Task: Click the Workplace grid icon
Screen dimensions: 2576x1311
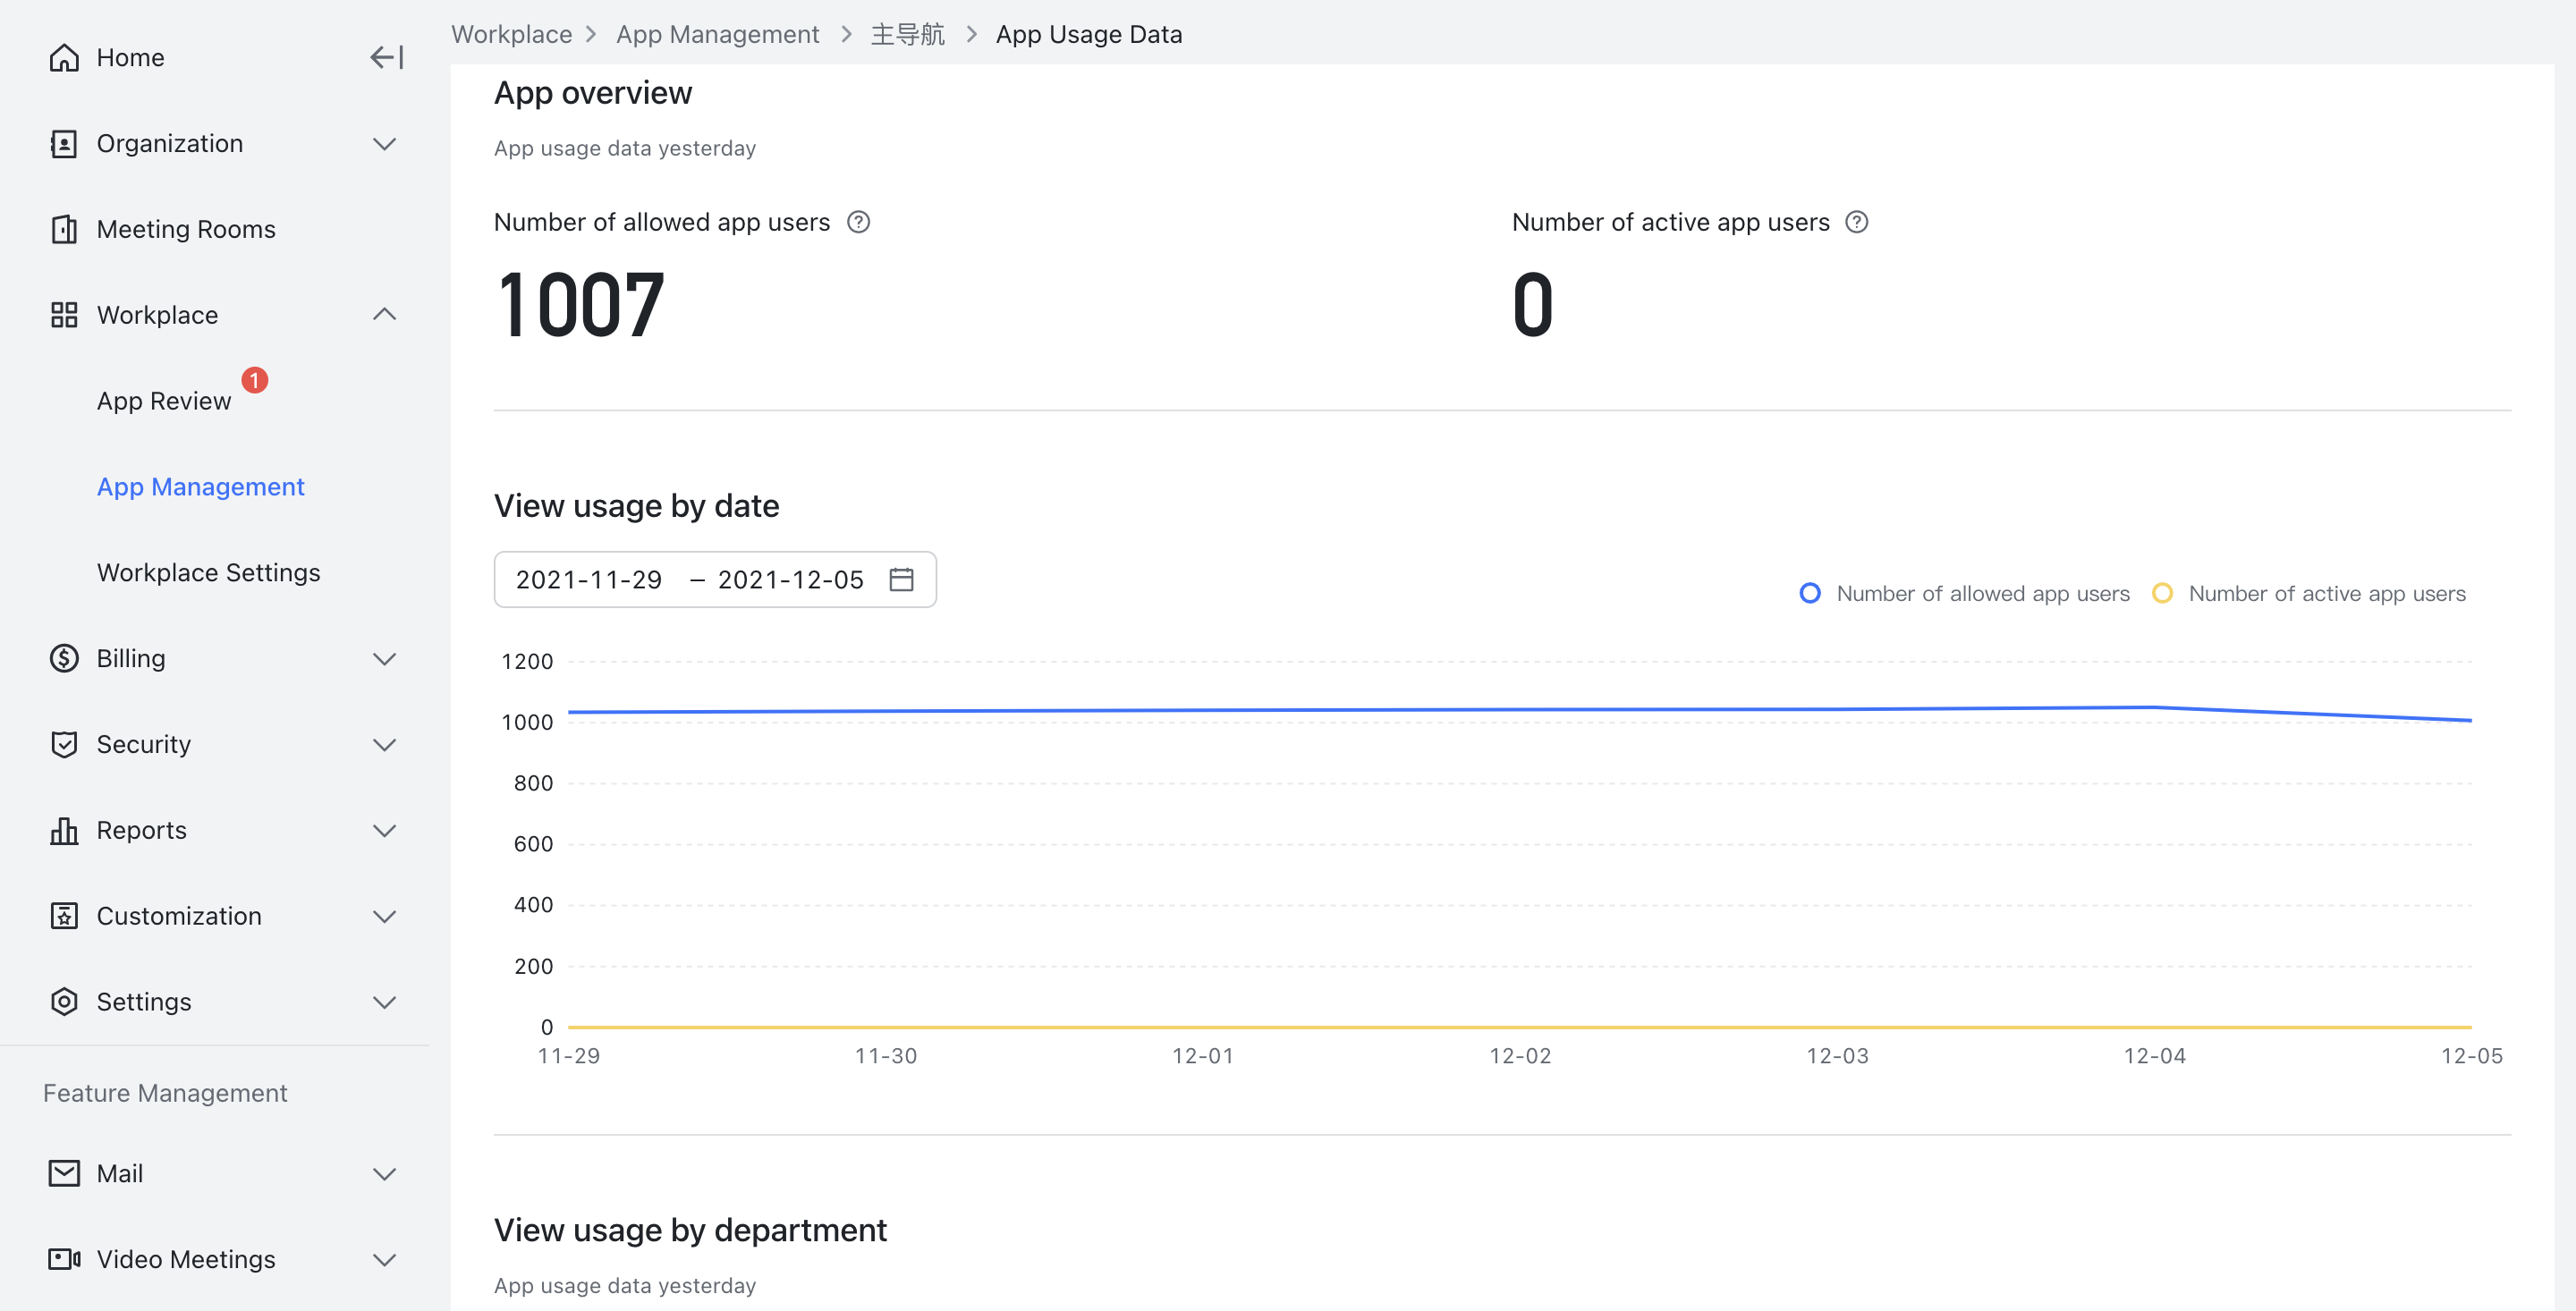Action: 64,315
